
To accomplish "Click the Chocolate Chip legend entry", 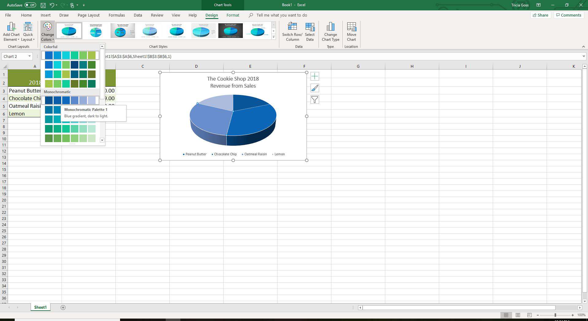I will tap(224, 154).
